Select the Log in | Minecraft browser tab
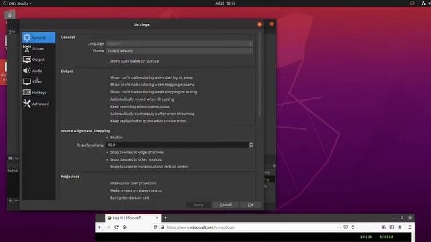 [x=133, y=218]
